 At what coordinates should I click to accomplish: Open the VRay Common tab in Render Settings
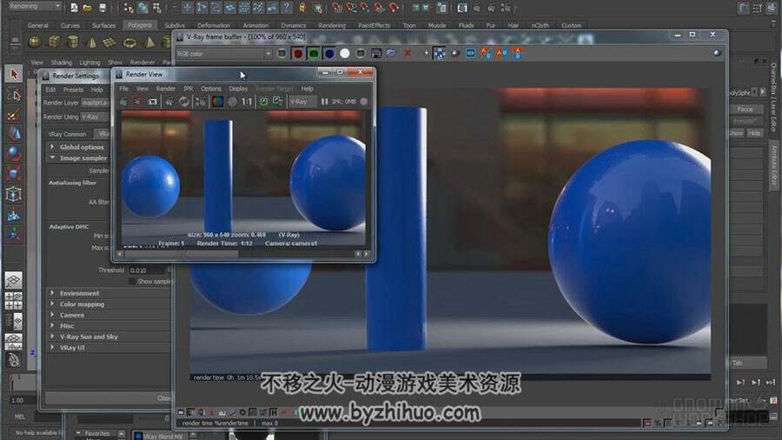[x=67, y=134]
